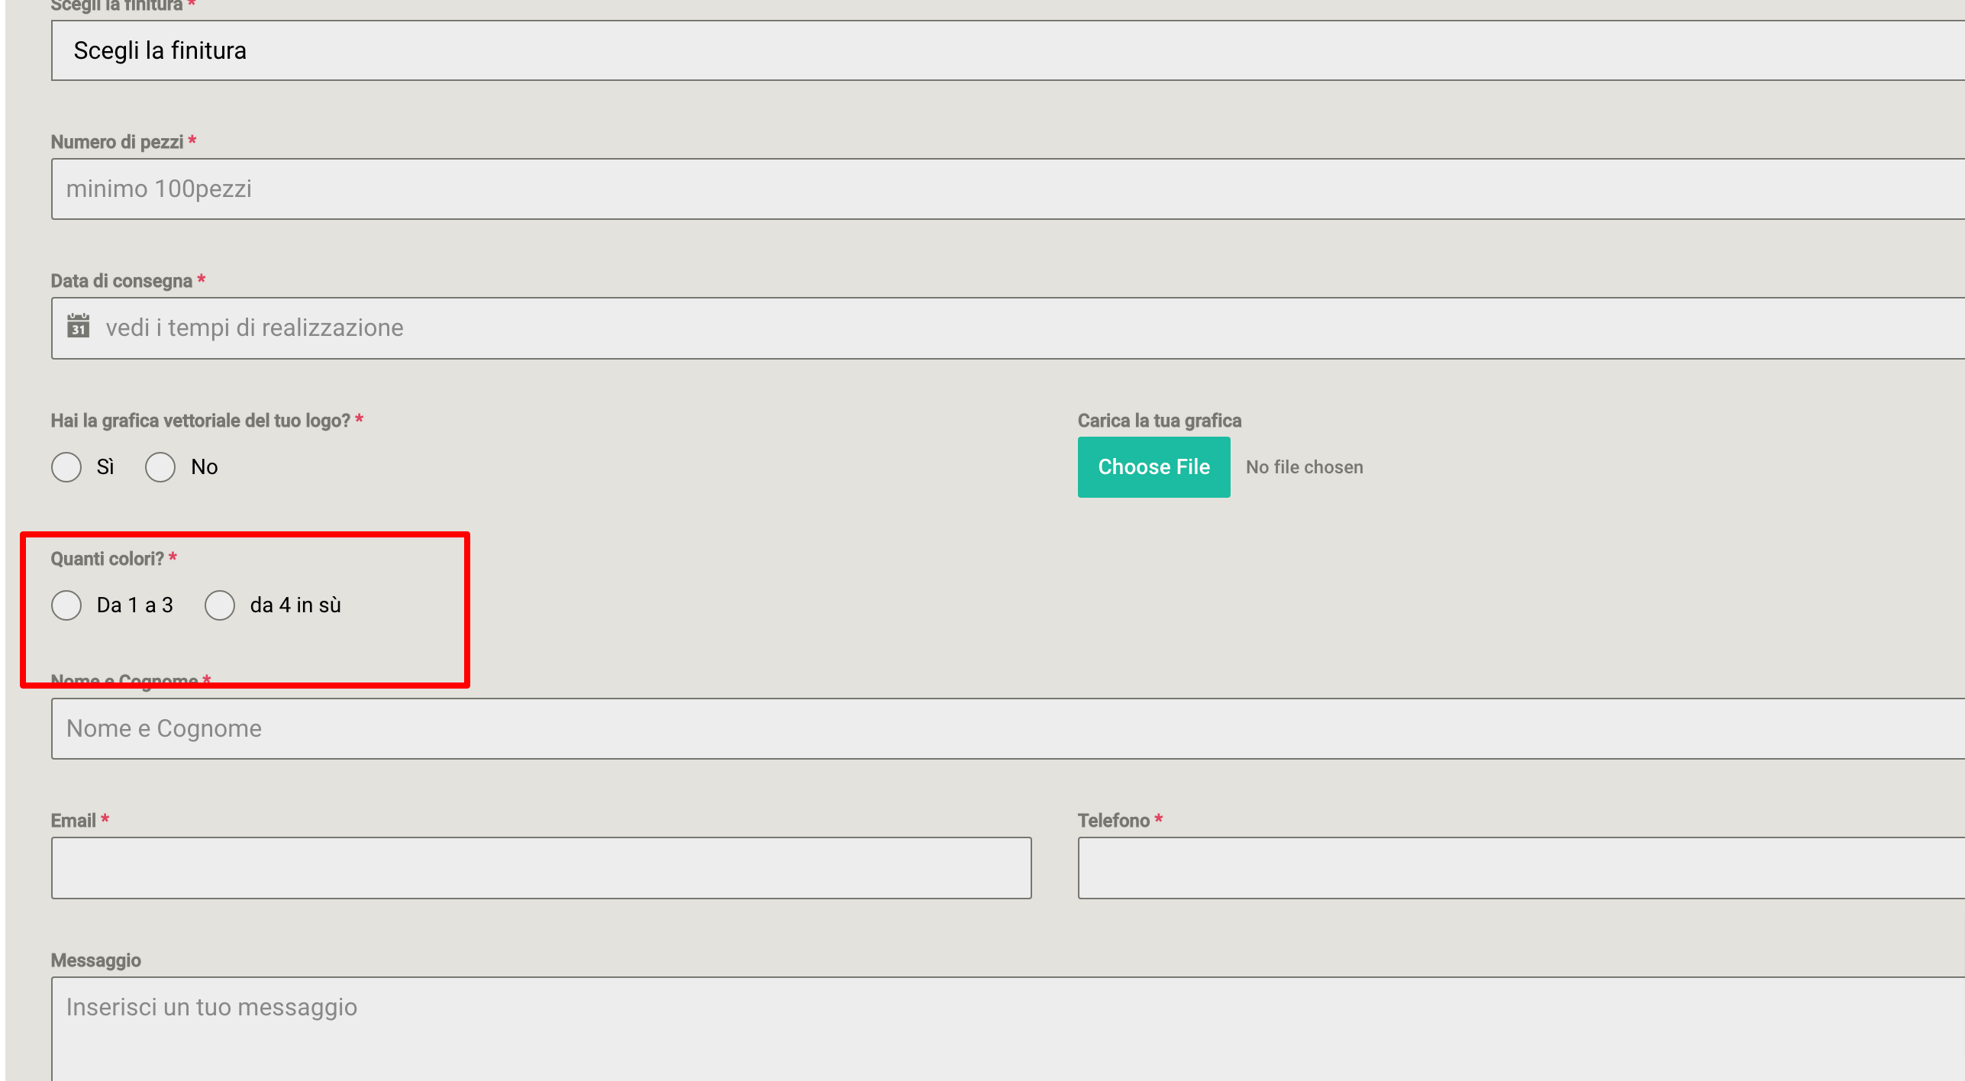The height and width of the screenshot is (1081, 1965).
Task: Focus the Messaggio text area
Action: (x=1008, y=1028)
